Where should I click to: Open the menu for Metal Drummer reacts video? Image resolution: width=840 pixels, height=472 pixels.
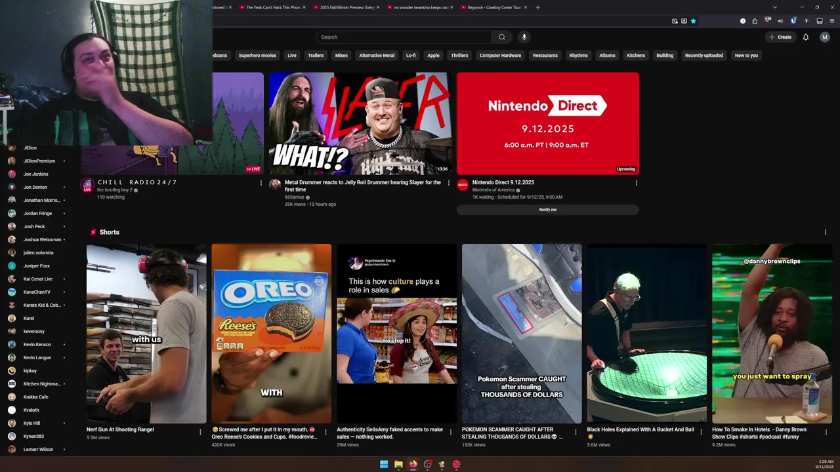pos(449,183)
